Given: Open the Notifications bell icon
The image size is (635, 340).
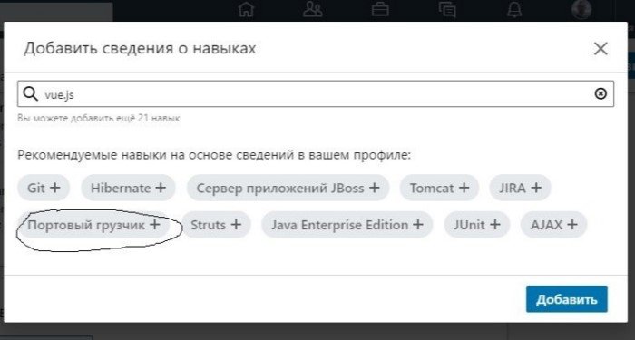Looking at the screenshot, I should [514, 9].
